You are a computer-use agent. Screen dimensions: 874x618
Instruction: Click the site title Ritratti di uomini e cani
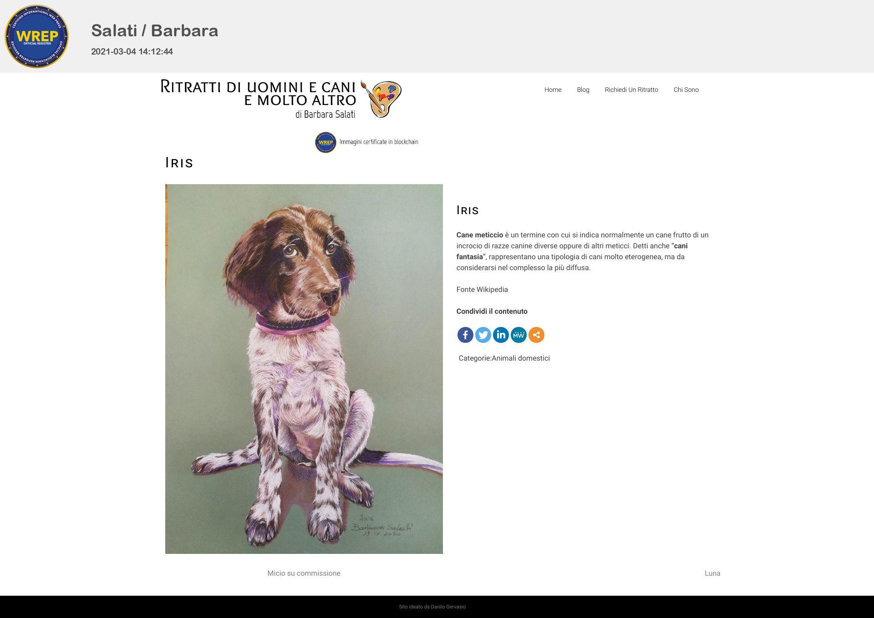tap(258, 99)
